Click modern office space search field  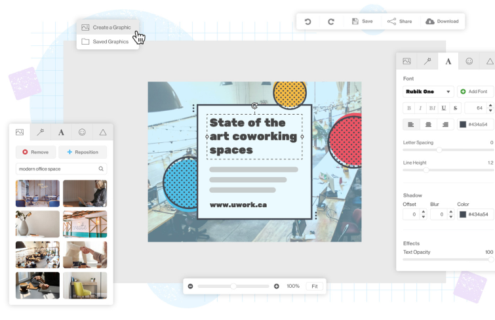point(61,169)
